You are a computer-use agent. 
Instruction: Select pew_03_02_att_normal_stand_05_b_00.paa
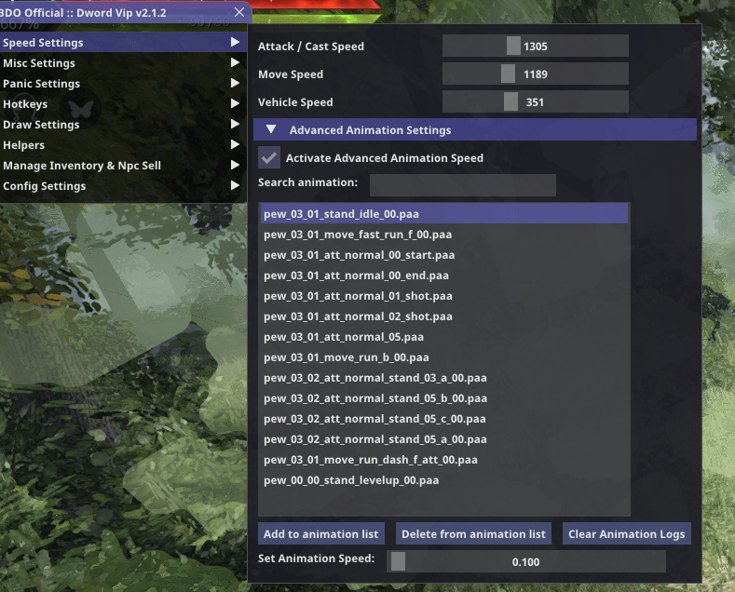pyautogui.click(x=444, y=398)
